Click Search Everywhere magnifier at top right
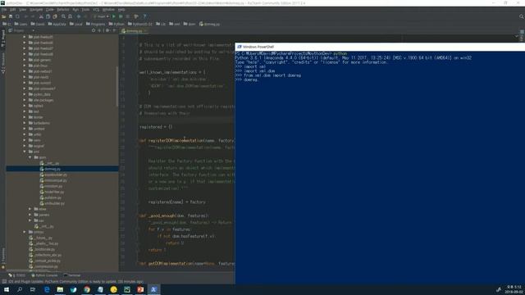Screen dimensions: 525x295 522,16
